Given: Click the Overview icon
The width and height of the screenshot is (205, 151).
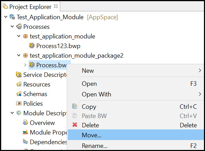Looking at the screenshot, I should pyautogui.click(x=25, y=123).
